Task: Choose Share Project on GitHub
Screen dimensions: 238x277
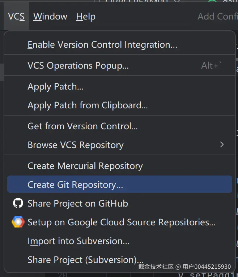Action: [78, 204]
